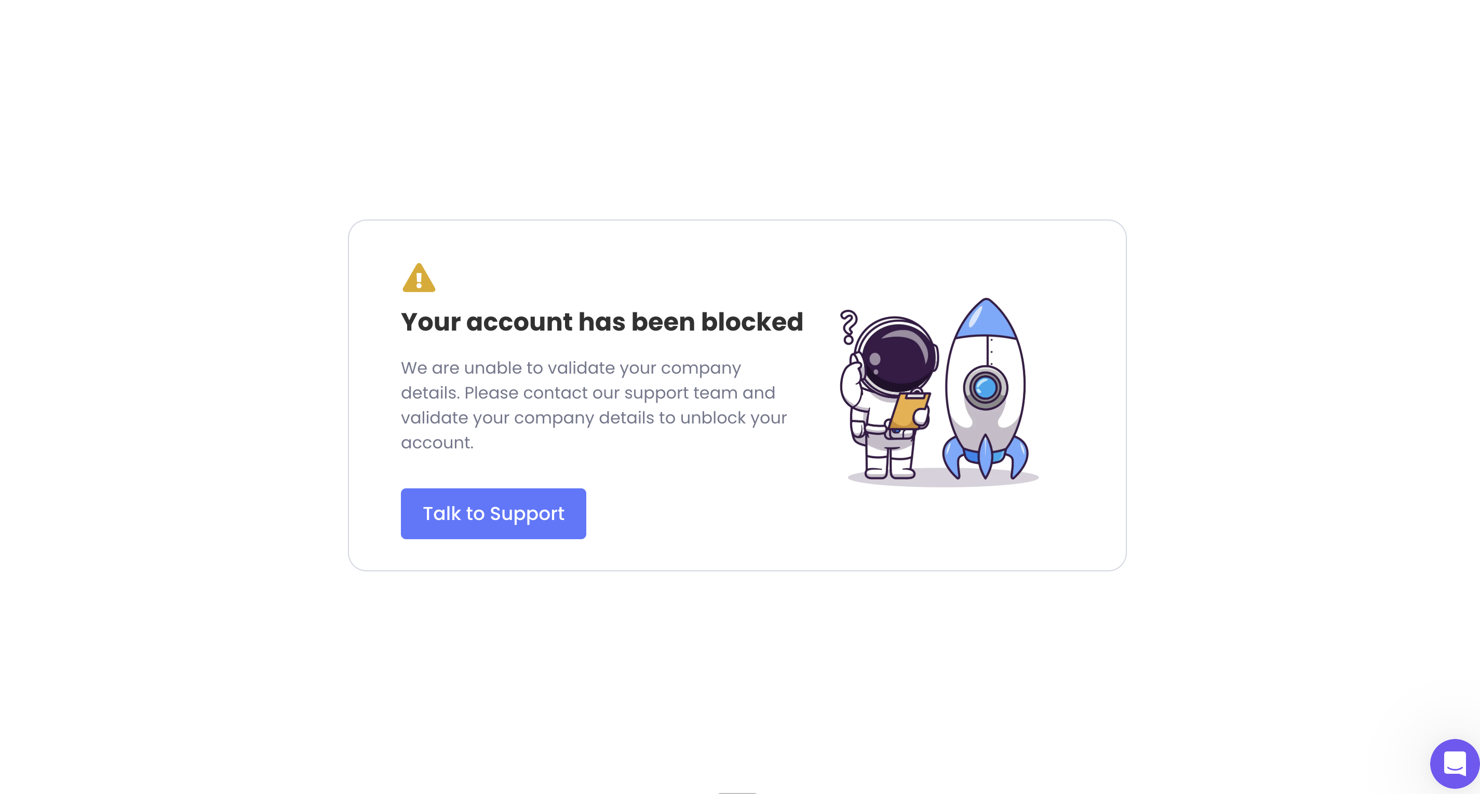The width and height of the screenshot is (1480, 794).
Task: Click the rocket's blue nose cone
Action: (986, 319)
